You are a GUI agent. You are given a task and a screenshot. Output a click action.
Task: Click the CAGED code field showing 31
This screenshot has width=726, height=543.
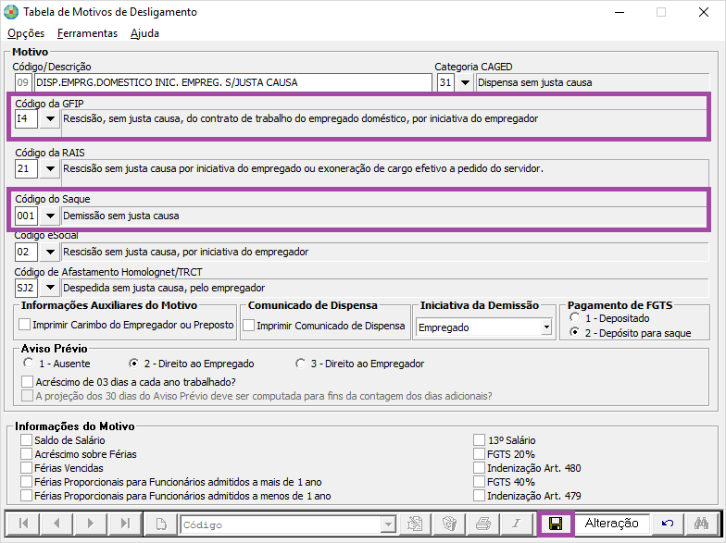(x=446, y=82)
